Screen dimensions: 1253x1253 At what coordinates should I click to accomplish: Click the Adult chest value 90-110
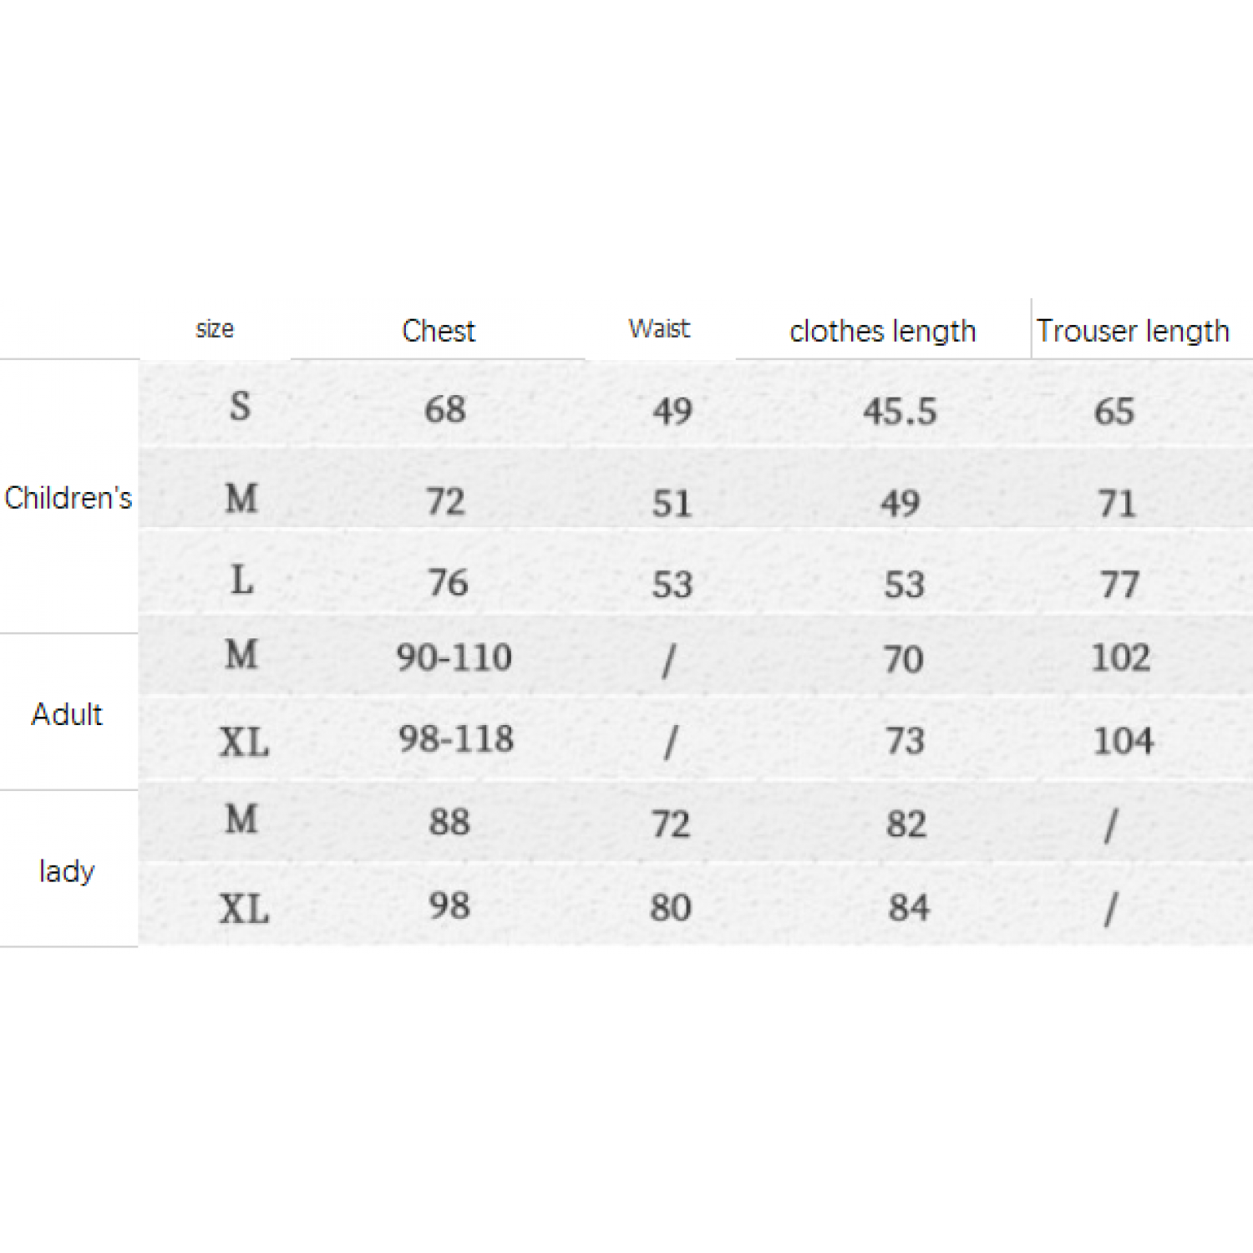[454, 657]
